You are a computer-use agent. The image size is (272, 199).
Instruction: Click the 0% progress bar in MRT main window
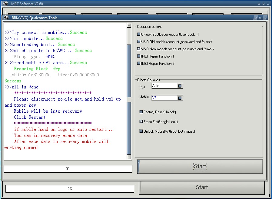(x=70, y=189)
